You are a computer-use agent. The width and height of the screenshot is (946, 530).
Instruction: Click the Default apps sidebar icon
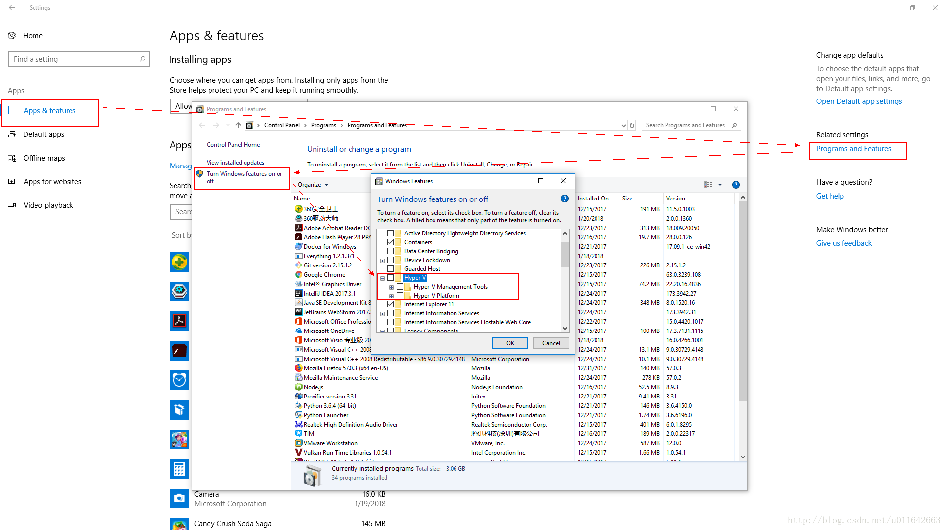12,134
